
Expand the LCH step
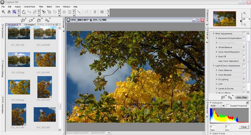pyautogui.click(x=217, y=84)
